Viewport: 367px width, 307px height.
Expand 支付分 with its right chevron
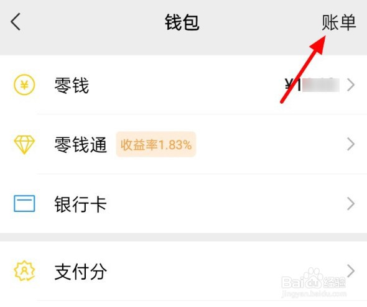351,271
